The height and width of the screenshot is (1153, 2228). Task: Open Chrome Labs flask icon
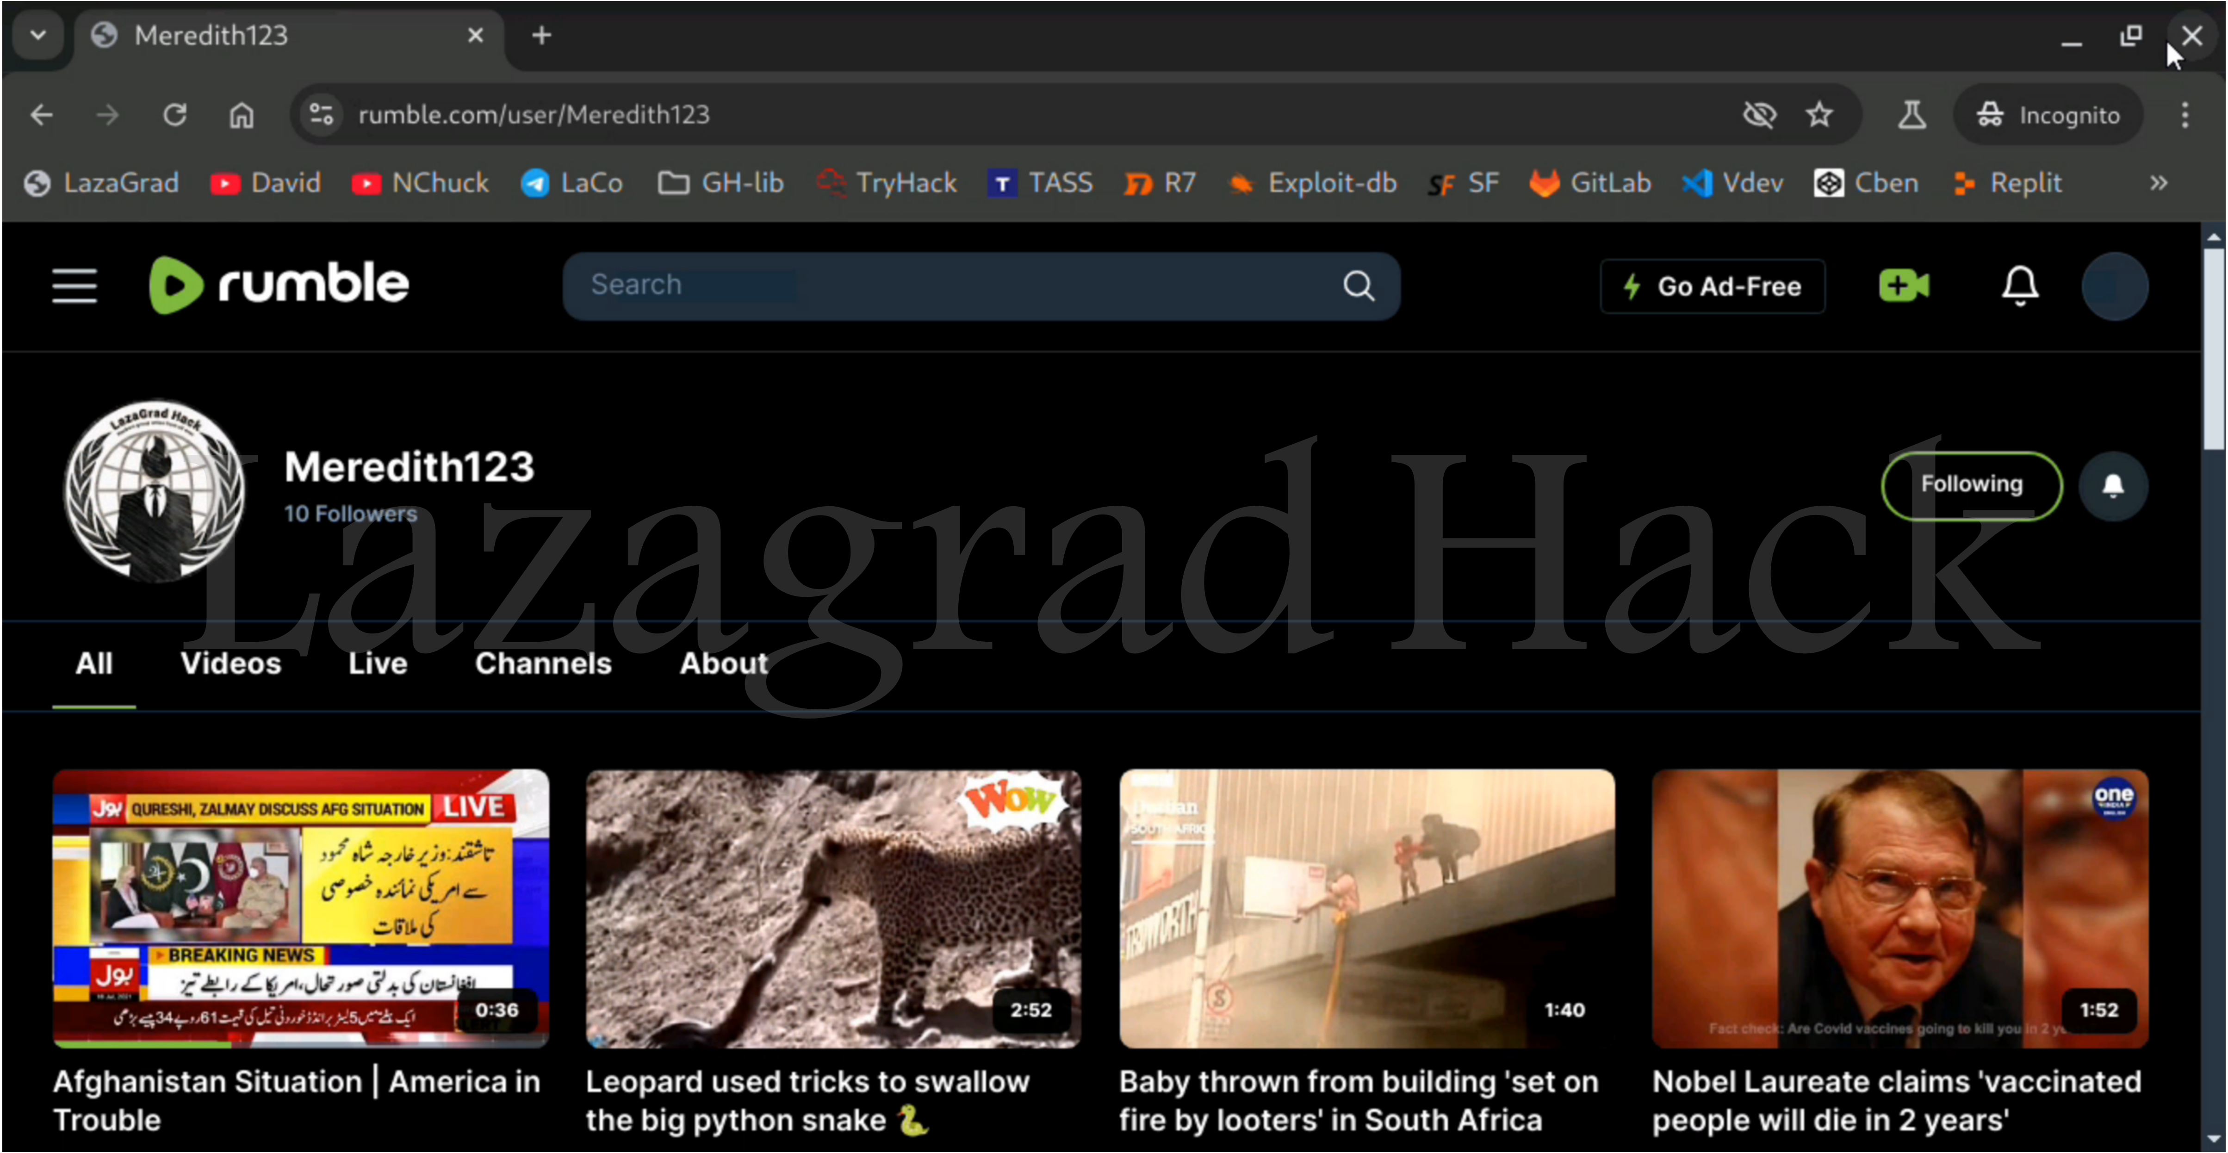tap(1911, 114)
